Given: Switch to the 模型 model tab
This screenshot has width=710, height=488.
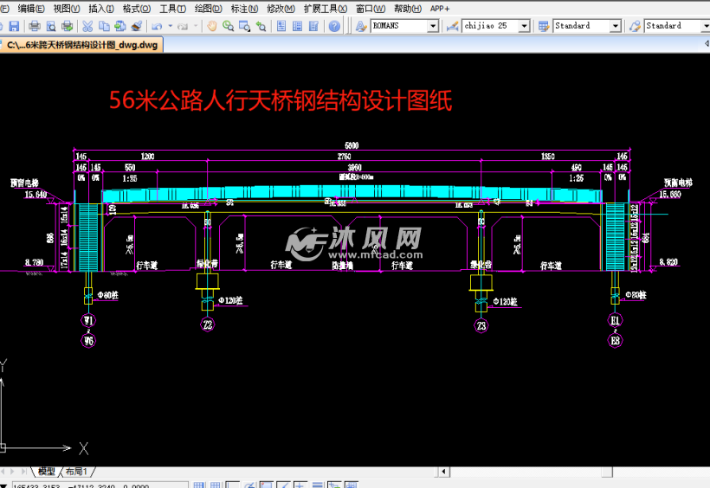Looking at the screenshot, I should [x=46, y=472].
